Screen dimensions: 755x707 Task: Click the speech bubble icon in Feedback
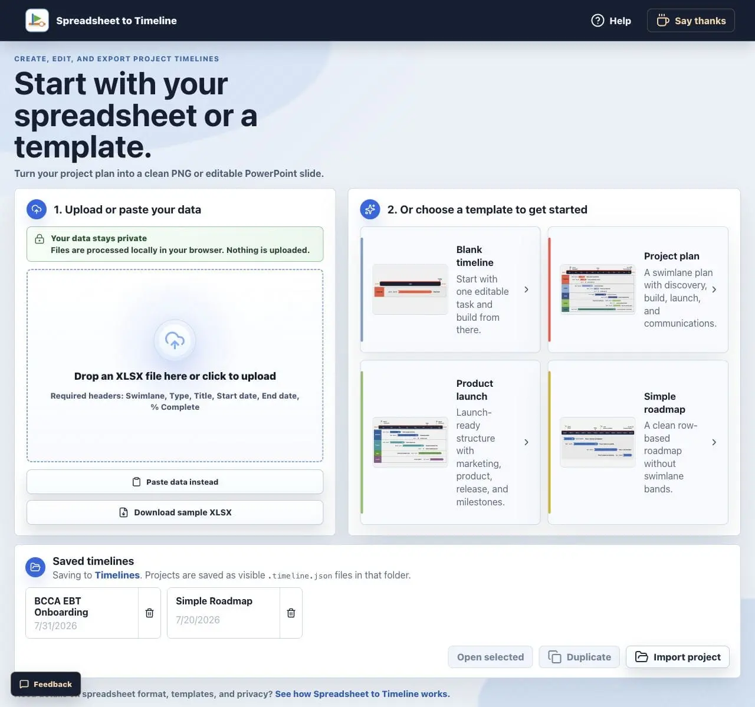click(x=24, y=684)
